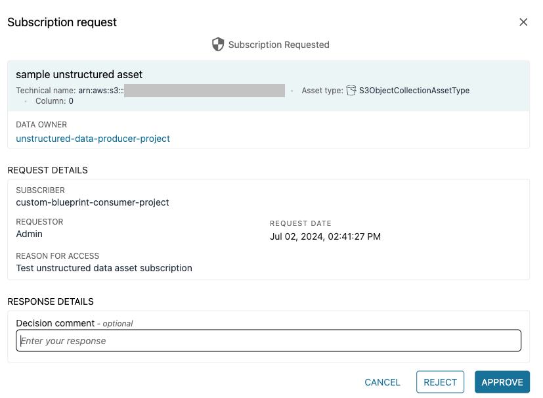Click the S3 bucket asset type icon
The image size is (543, 398).
(x=351, y=91)
